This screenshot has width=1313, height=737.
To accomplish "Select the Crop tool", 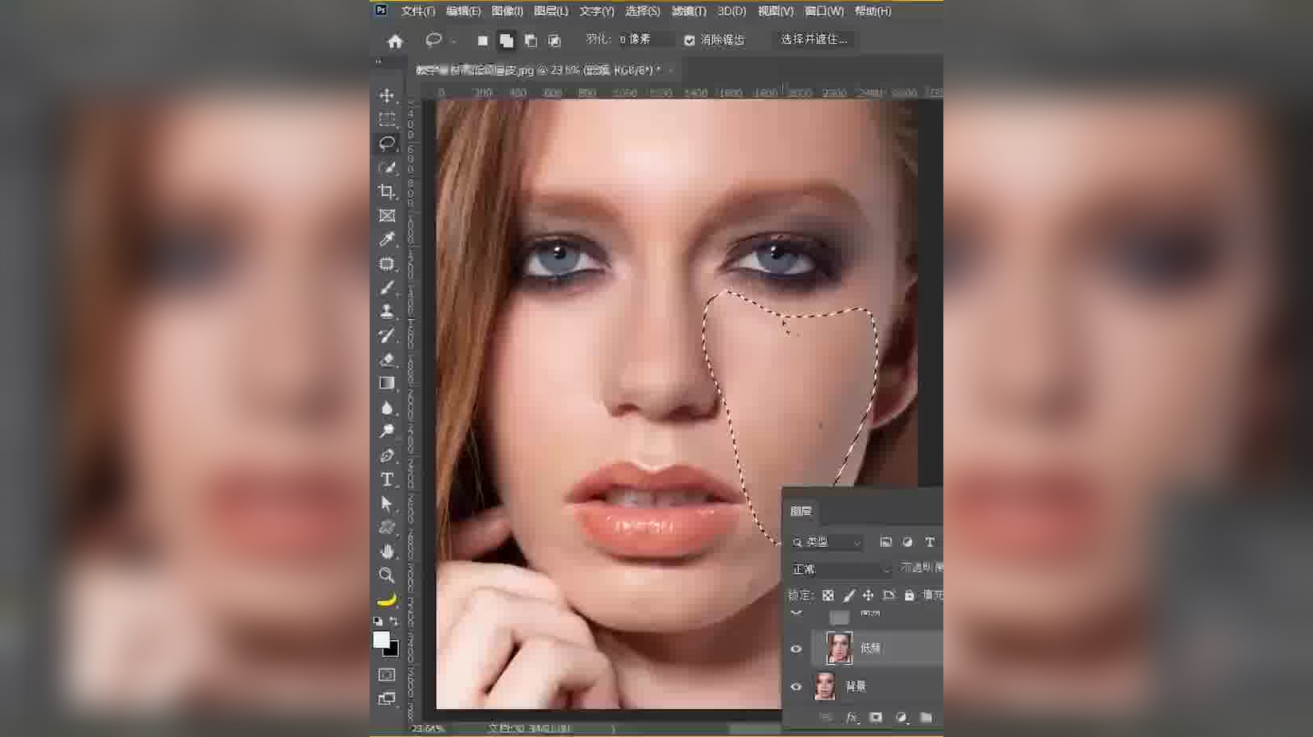I will (386, 191).
